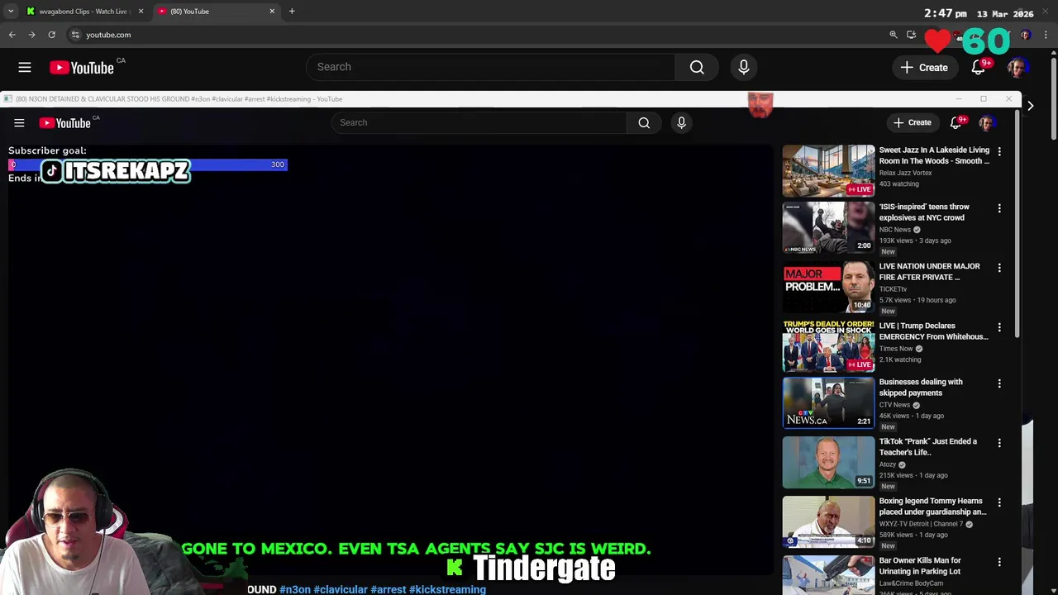Open options for Sweet Jazz video

(999, 152)
